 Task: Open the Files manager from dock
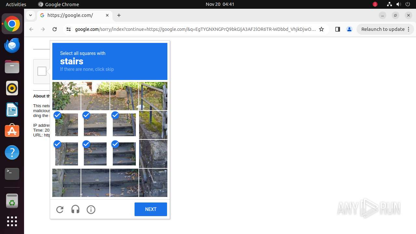tap(12, 67)
